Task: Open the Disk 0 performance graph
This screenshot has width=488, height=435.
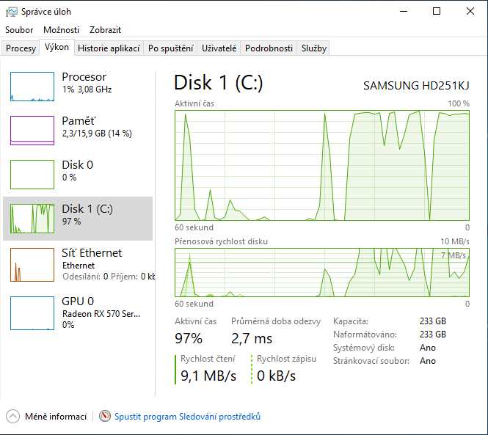Action: [x=32, y=175]
